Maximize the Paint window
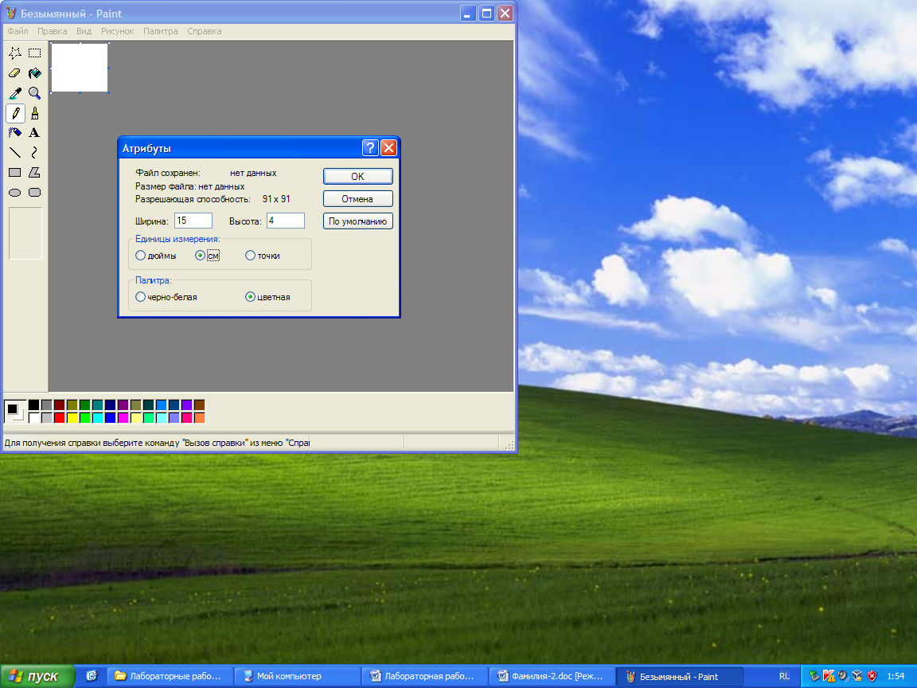Screen dimensions: 917x688 [x=486, y=13]
